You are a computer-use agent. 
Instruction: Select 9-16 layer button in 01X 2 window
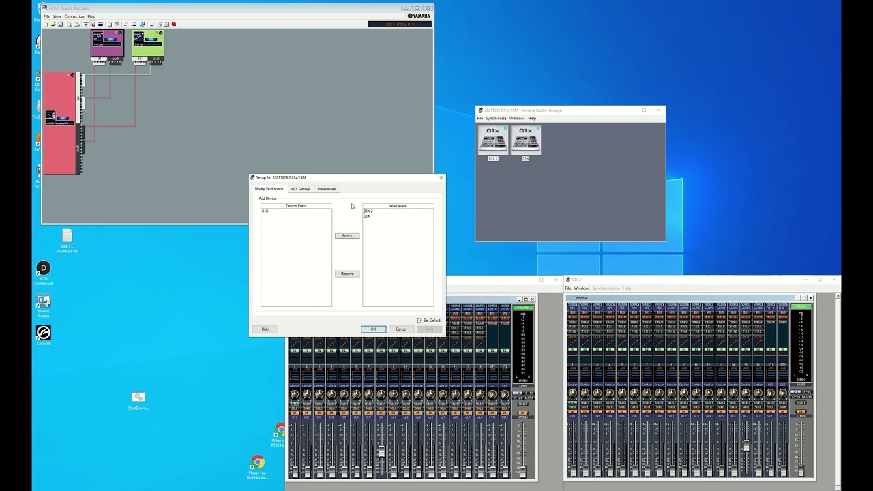806,391
